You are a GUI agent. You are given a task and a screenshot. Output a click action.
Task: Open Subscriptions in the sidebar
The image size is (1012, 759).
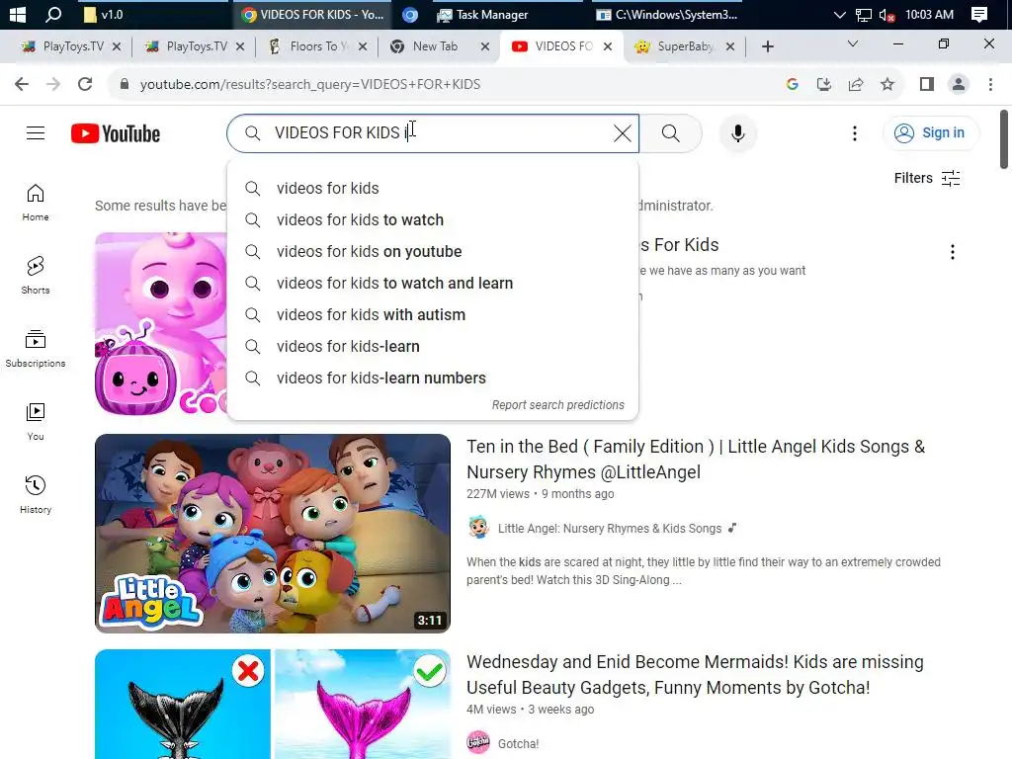point(36,349)
